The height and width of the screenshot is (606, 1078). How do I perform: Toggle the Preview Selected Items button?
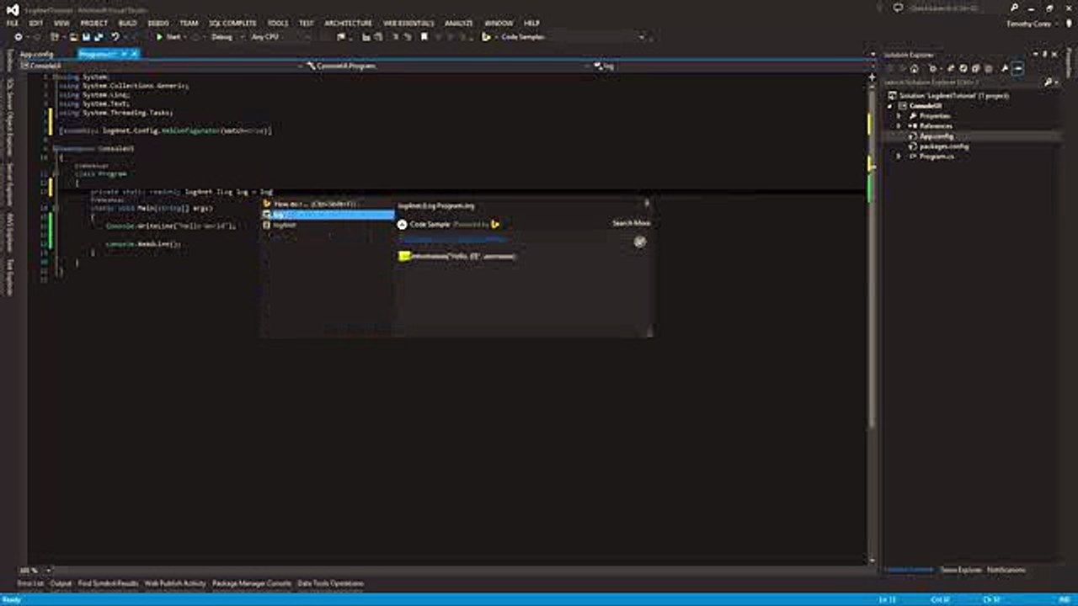coord(1018,69)
